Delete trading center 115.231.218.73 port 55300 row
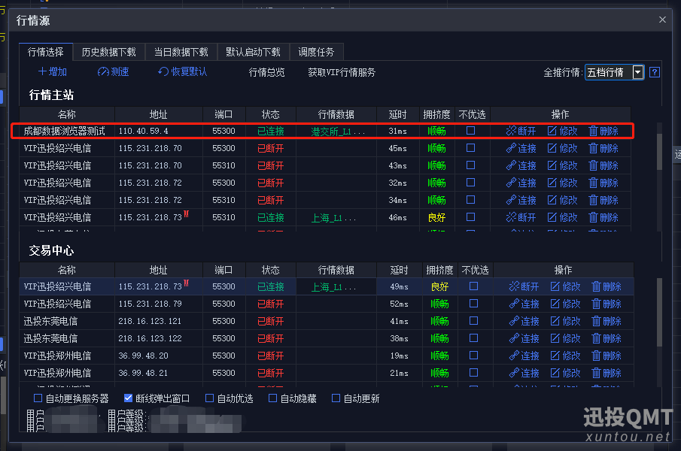 click(x=607, y=286)
